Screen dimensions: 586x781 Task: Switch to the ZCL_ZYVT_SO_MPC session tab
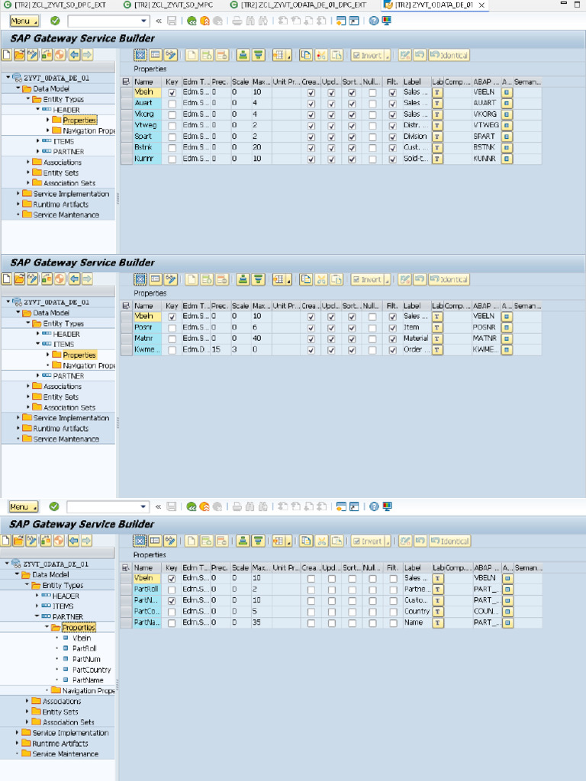168,5
